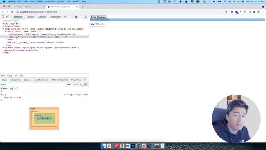Open Chrome's three-dot menu
266x150 pixels.
[263, 12]
